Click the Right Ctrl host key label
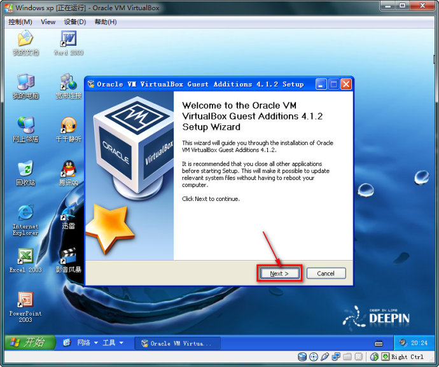Viewport: 439px width, 367px height. (x=407, y=357)
